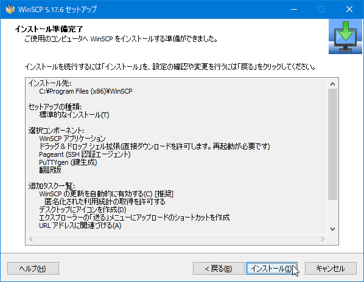The image size is (364, 282).
Task: Open help via the ヘルプ(H) button
Action: point(33,269)
